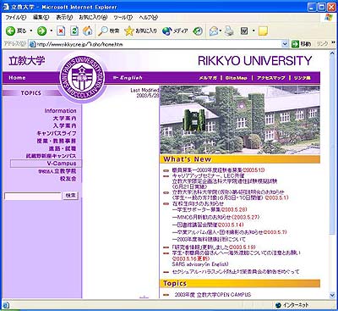Open the アクセスマップ link
Image resolution: width=338 pixels, height=311 pixels.
[271, 78]
